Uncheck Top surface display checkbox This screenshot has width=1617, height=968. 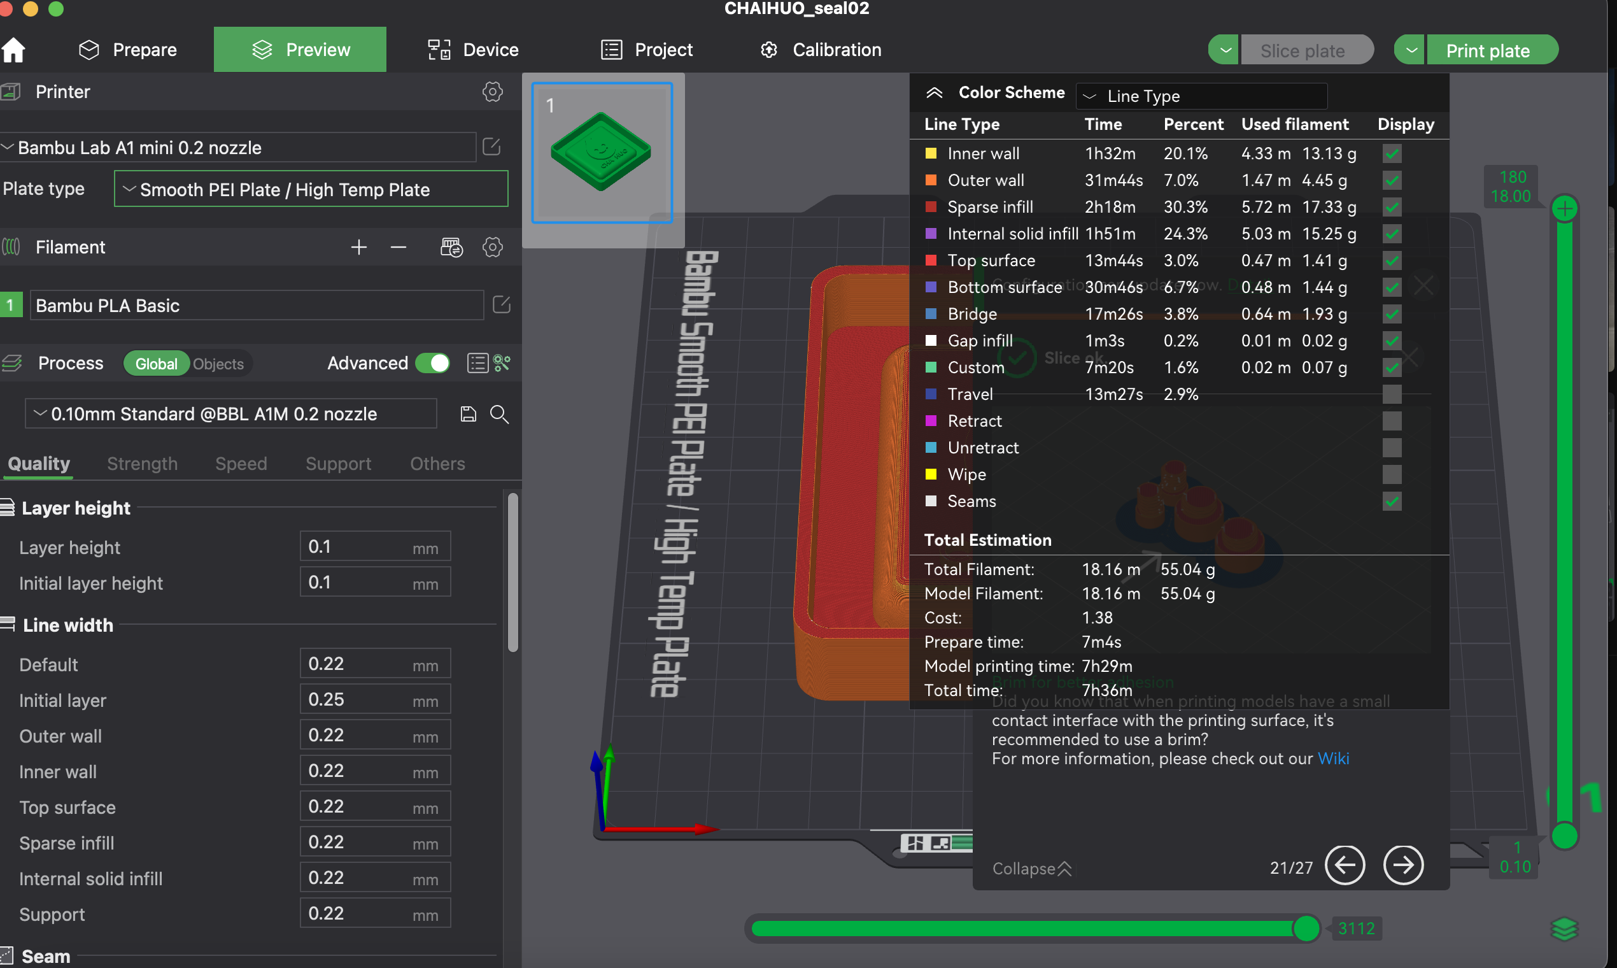point(1392,261)
